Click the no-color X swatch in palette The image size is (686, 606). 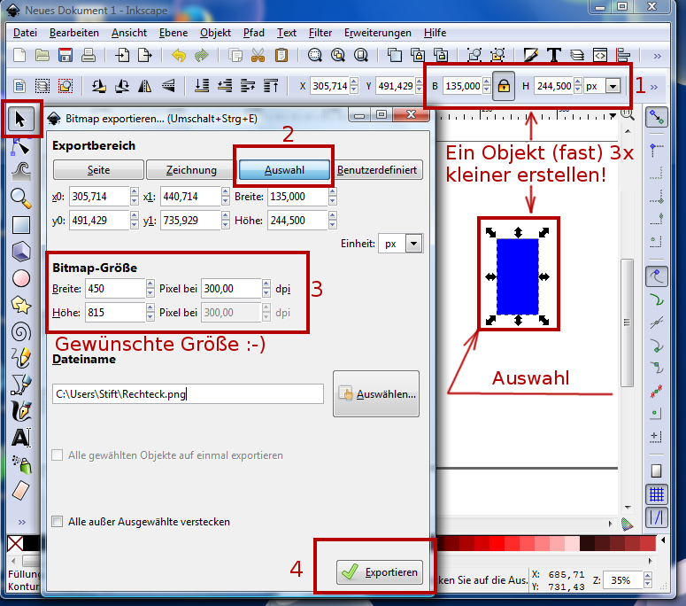point(15,543)
